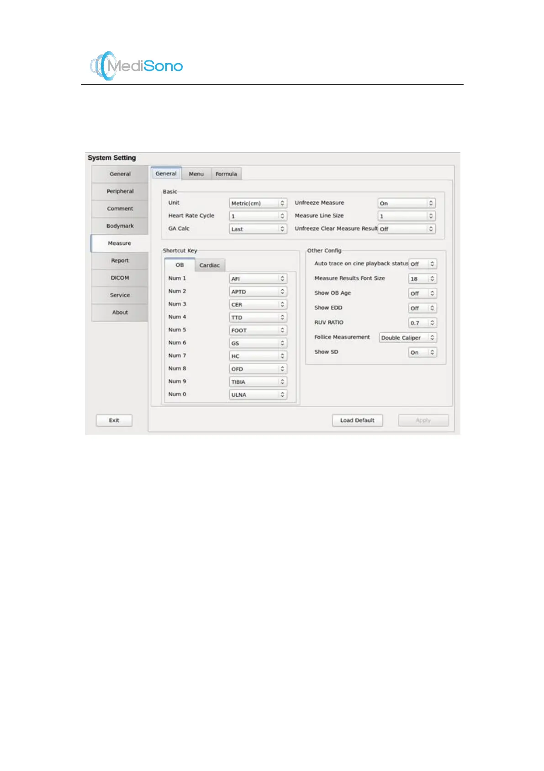Click the Num 1 label
This screenshot has height=771, width=544.
coord(177,278)
